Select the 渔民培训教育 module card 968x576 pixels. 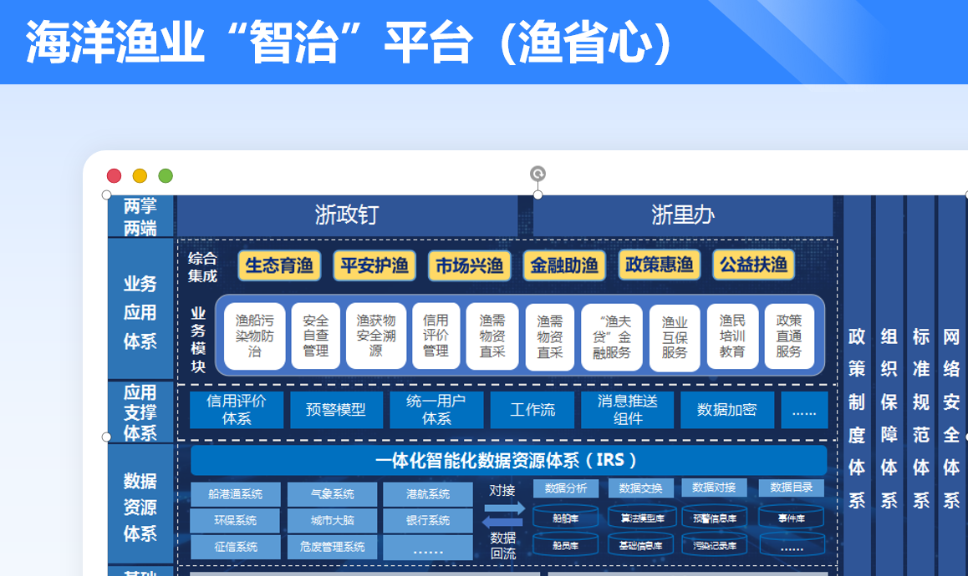point(732,336)
